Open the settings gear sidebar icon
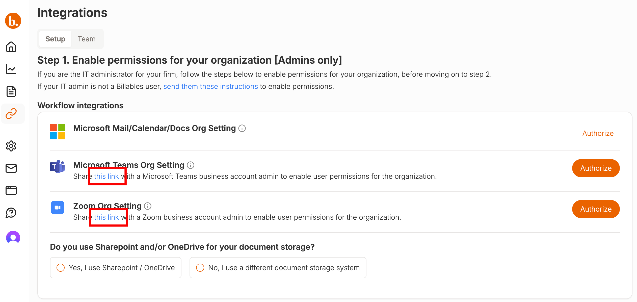The height and width of the screenshot is (302, 637). pyautogui.click(x=11, y=146)
